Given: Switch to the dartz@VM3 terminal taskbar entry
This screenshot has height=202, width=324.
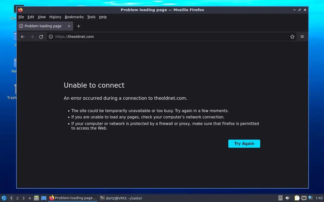Looking at the screenshot, I should coord(121,198).
